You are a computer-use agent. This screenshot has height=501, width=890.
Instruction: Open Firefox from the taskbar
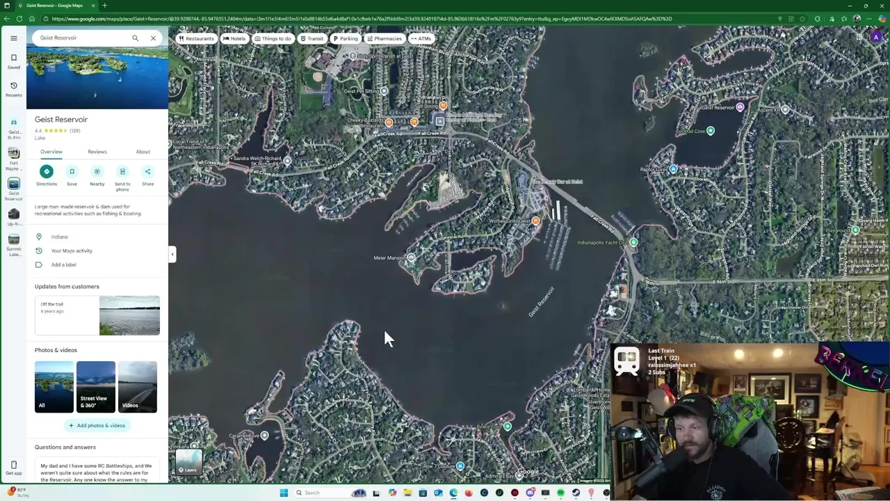469,493
